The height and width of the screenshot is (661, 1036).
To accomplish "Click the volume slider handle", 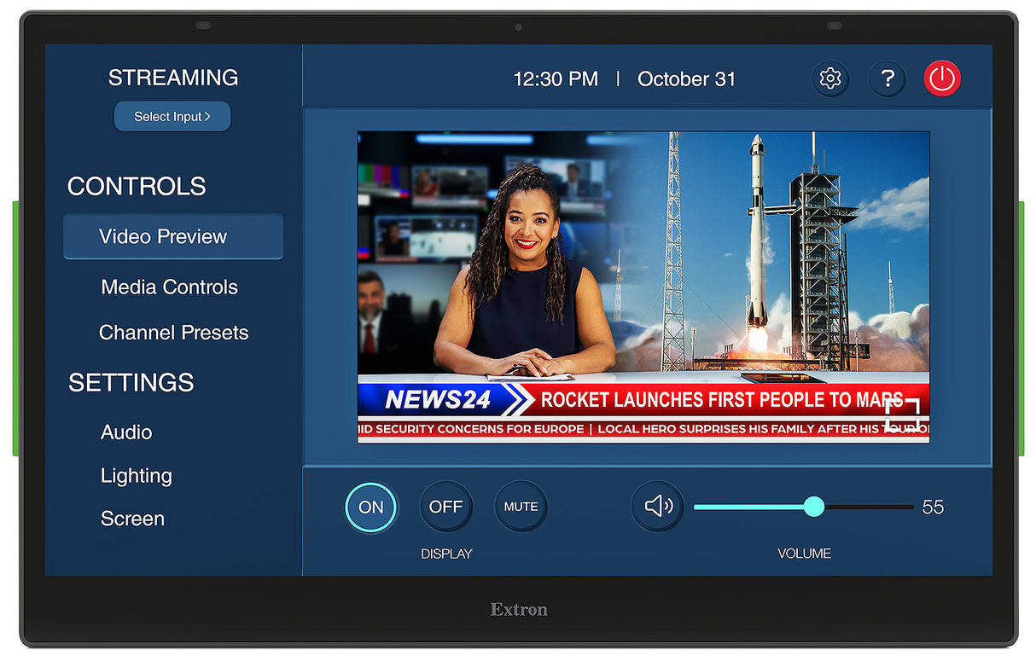I will (814, 507).
